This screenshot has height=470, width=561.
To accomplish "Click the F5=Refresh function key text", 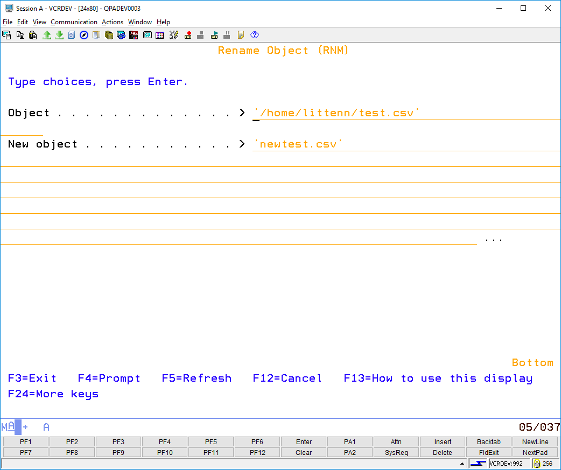I will click(x=197, y=378).
